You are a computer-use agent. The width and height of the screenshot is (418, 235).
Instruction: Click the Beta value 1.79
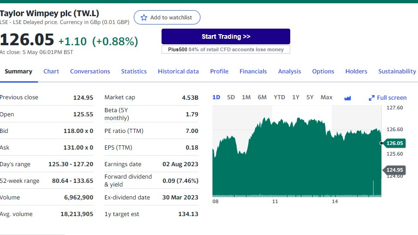(192, 114)
